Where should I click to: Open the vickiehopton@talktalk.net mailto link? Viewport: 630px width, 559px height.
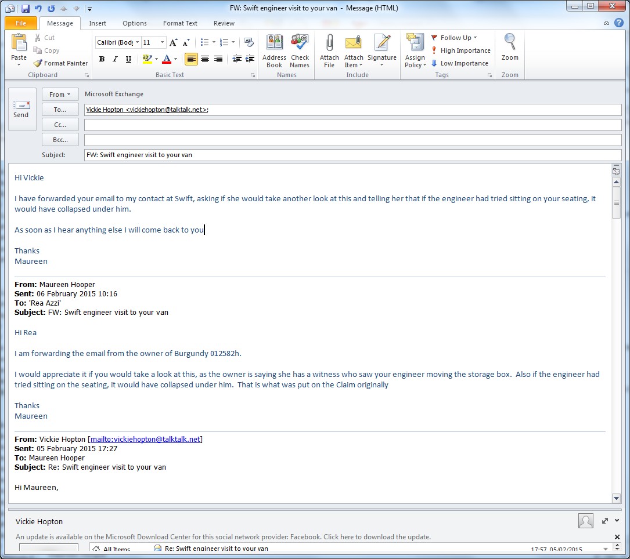[145, 440]
